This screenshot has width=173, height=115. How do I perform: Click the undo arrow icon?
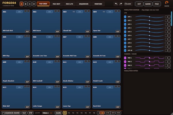click(116, 4)
